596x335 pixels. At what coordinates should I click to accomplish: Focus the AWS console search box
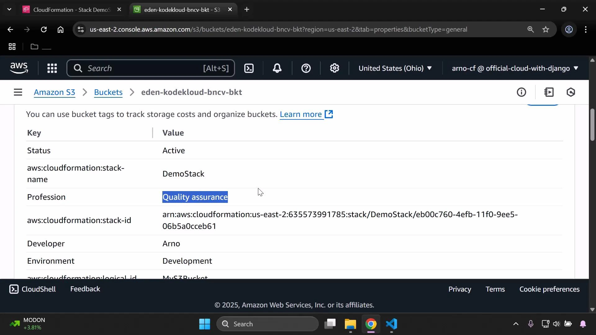coord(151,68)
